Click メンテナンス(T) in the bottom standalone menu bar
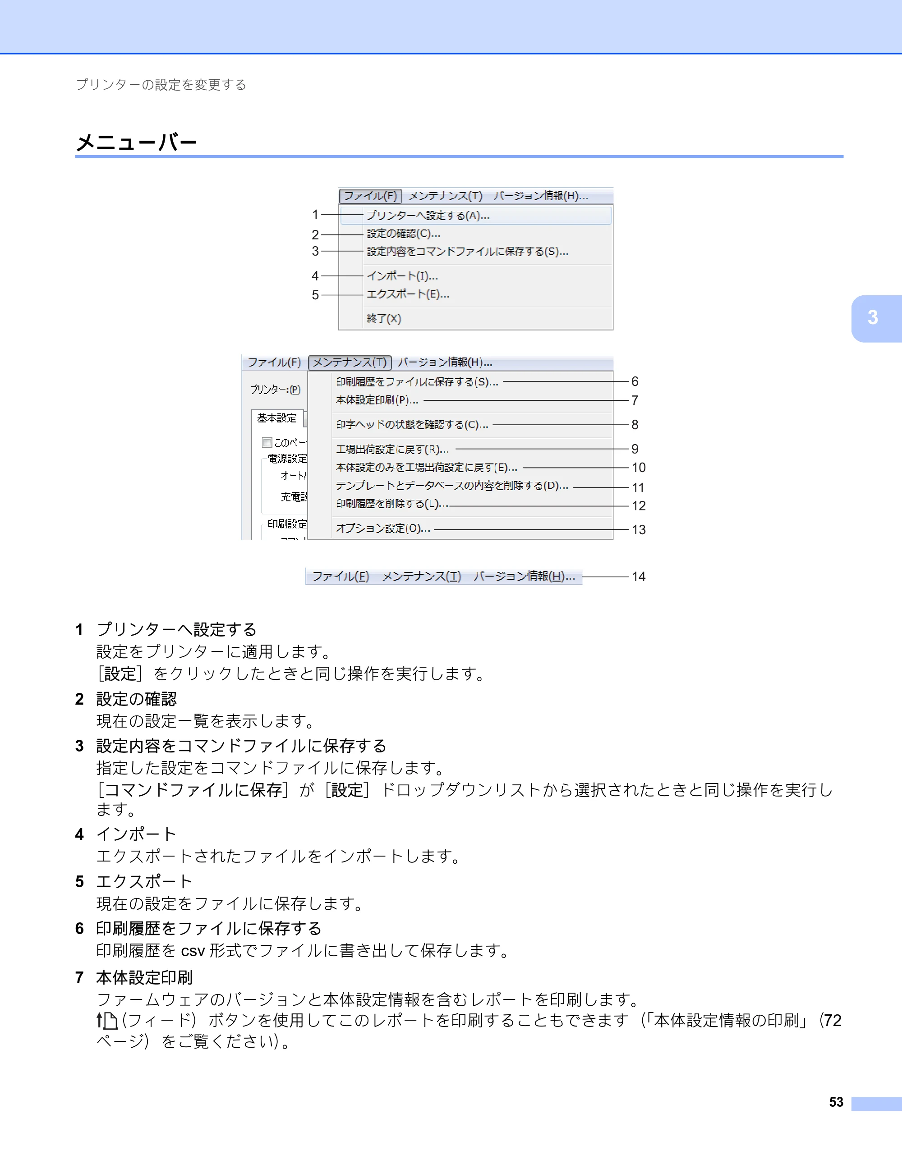This screenshot has width=902, height=1164. point(421,576)
